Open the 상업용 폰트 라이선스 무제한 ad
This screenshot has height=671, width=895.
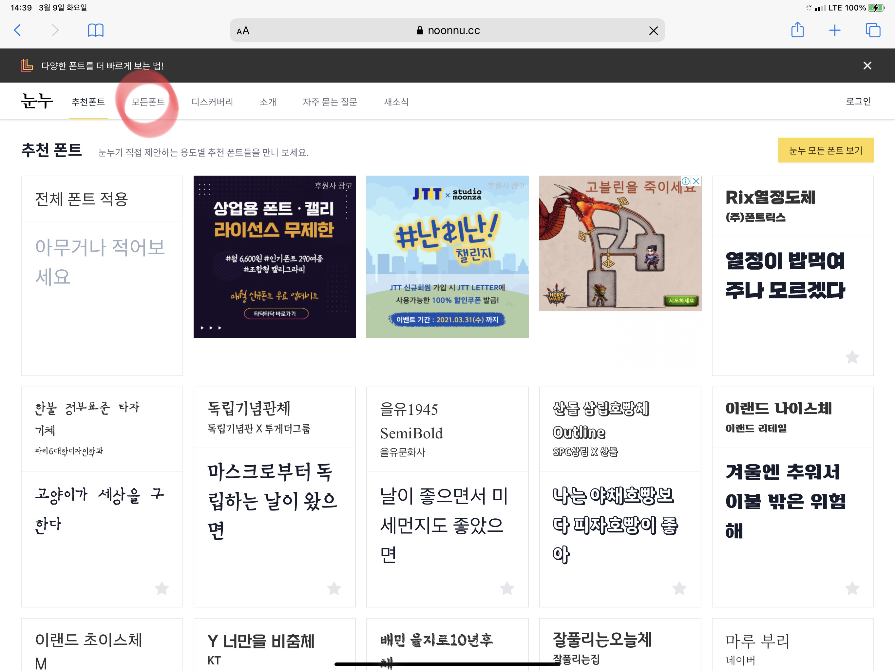[x=274, y=257]
